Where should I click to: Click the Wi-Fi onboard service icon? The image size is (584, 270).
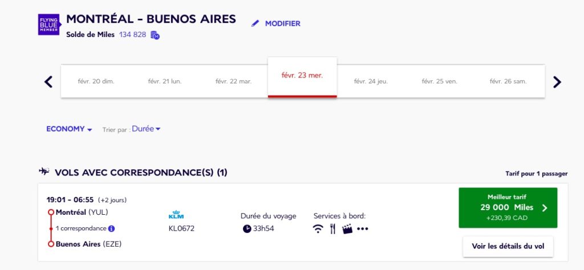click(x=318, y=229)
